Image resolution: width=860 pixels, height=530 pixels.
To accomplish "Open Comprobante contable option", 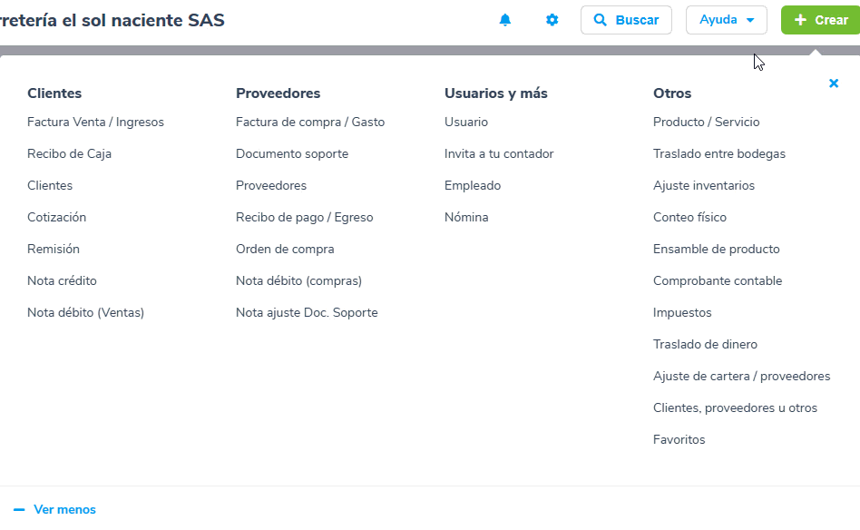I will click(x=718, y=281).
